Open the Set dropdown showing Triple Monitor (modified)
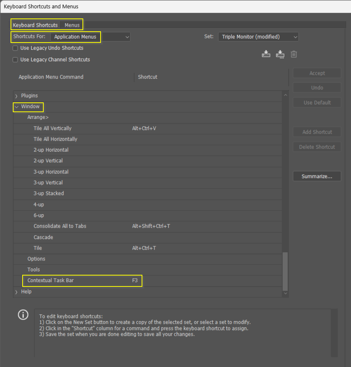 [258, 37]
